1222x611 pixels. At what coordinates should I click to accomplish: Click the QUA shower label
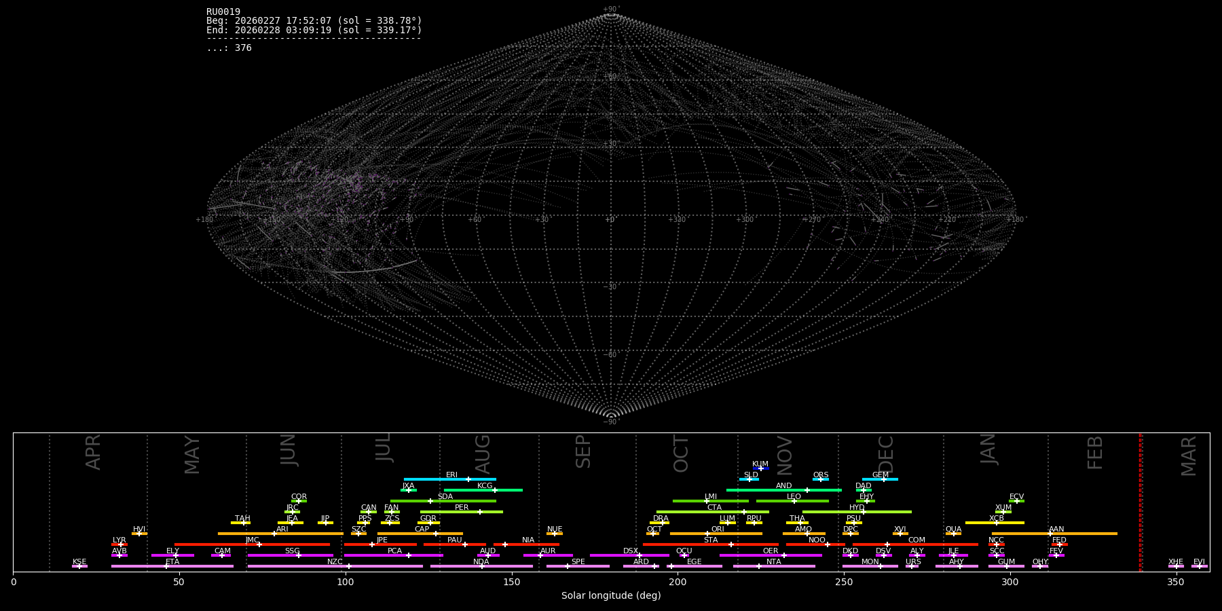pyautogui.click(x=953, y=530)
